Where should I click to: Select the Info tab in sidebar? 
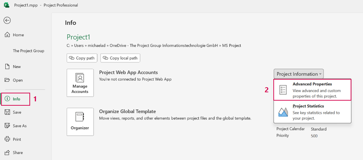point(16,99)
